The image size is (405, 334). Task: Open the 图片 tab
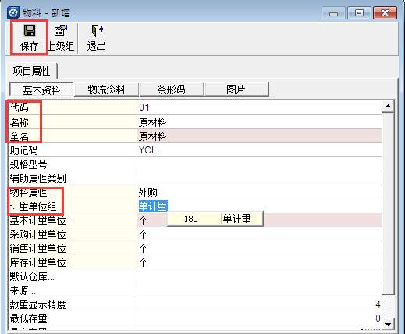point(236,90)
